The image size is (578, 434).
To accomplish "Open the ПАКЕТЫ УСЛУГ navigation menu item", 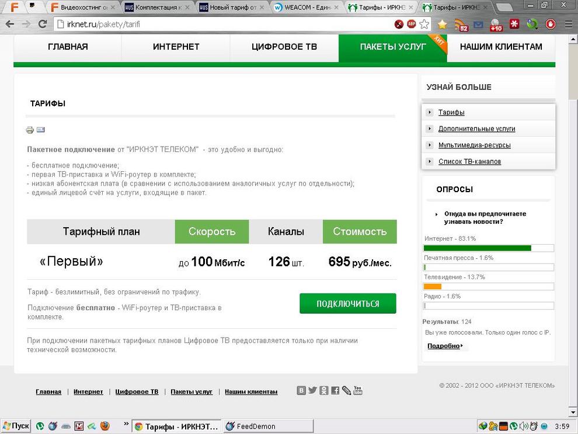I will tap(392, 47).
